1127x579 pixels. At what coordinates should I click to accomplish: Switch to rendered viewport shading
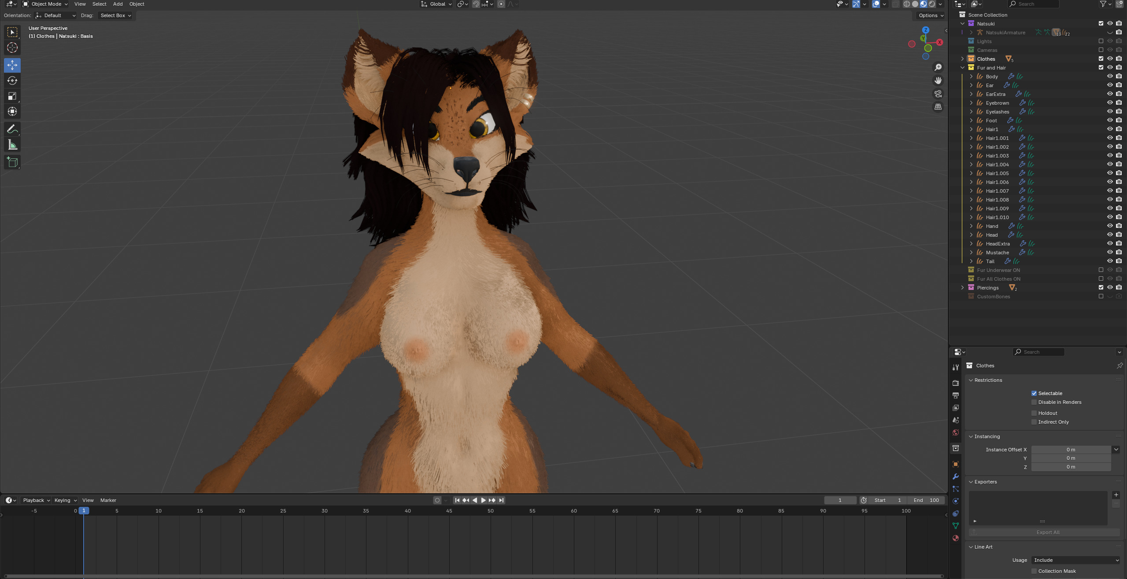tap(932, 4)
